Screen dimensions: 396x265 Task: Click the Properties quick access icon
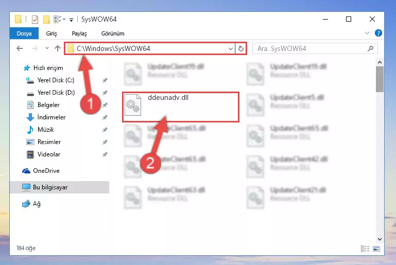(35, 20)
